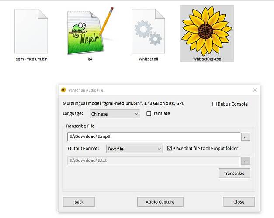Close the Transcribe Audio File dialog with X
This screenshot has width=274, height=218.
(255, 90)
